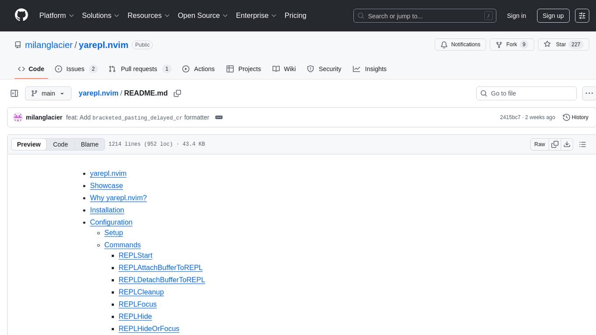Click the yarepl.nvim table of contents link
The image size is (596, 335).
[x=108, y=173]
